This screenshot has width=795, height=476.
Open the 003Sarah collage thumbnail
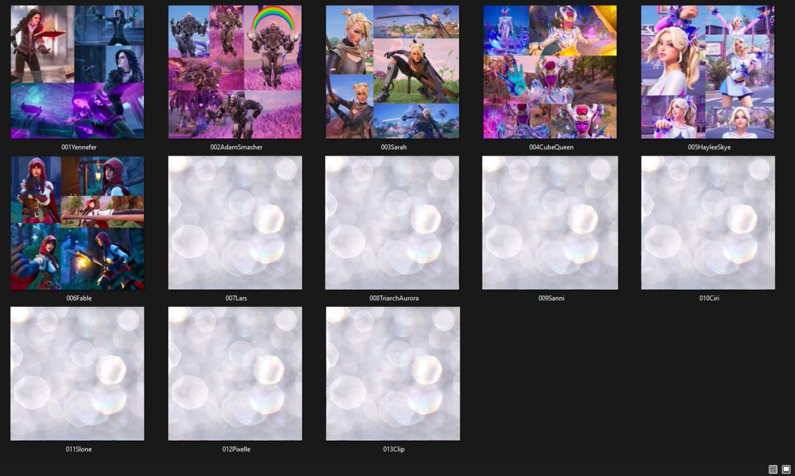393,72
